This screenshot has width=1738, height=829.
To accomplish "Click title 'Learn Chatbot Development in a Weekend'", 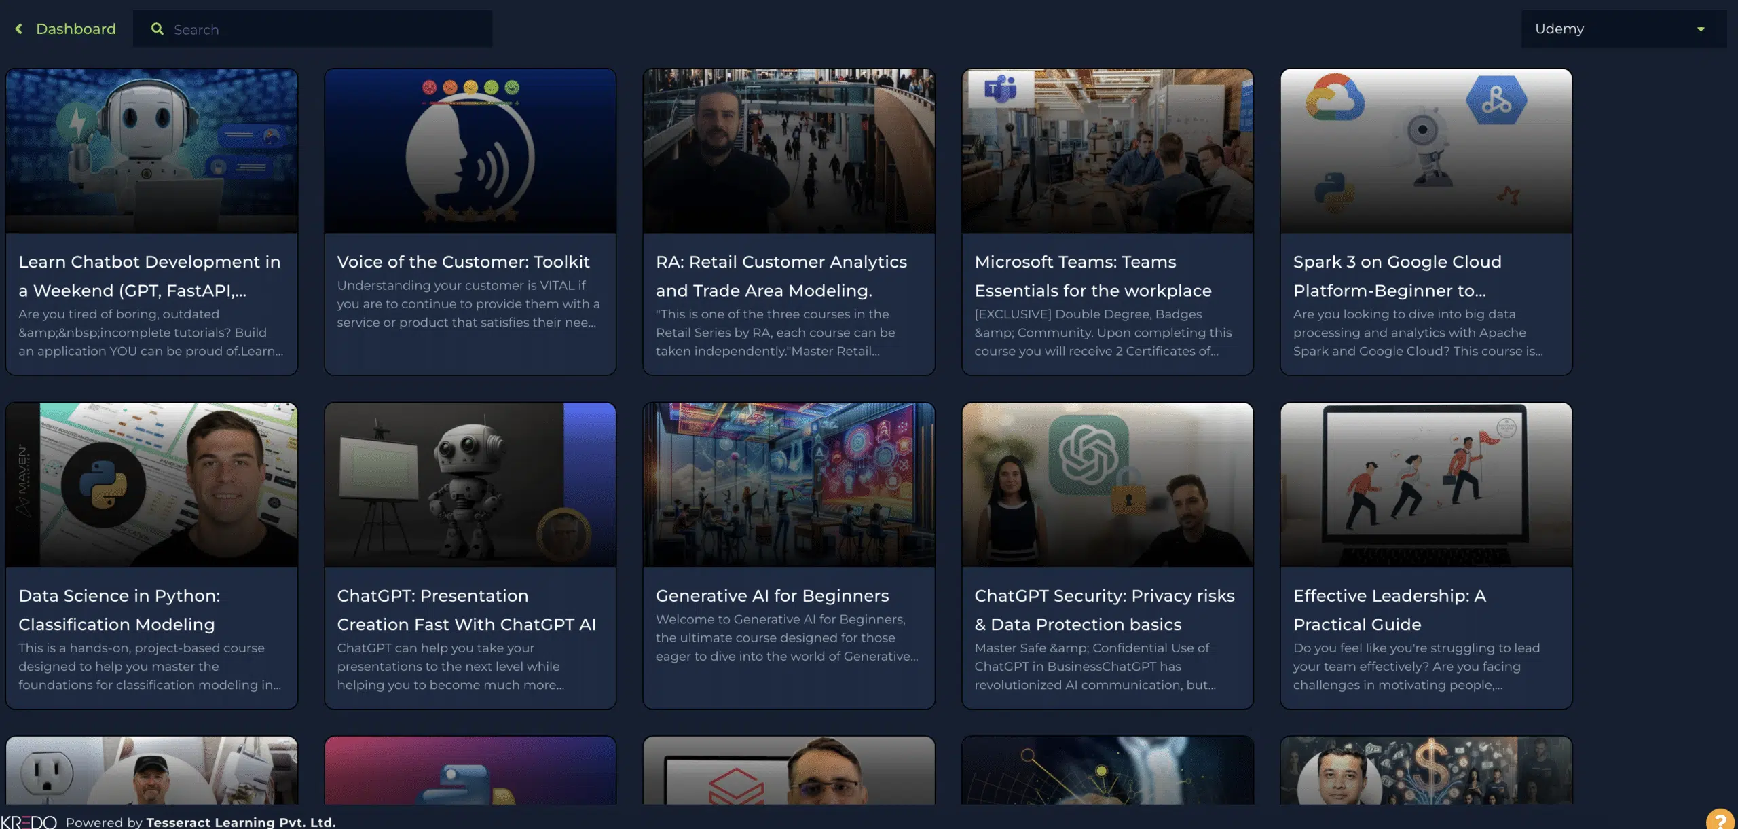I will (x=149, y=276).
